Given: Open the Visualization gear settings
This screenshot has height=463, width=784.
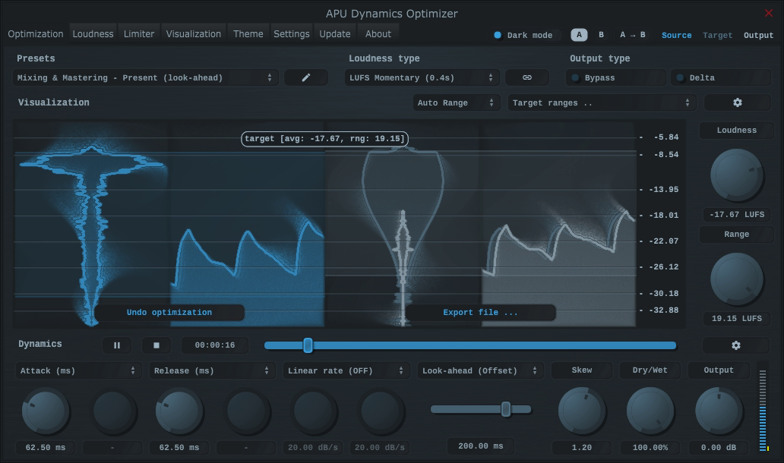Looking at the screenshot, I should 737,102.
